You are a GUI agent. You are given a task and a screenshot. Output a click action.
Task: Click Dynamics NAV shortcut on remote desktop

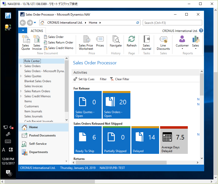8,16
